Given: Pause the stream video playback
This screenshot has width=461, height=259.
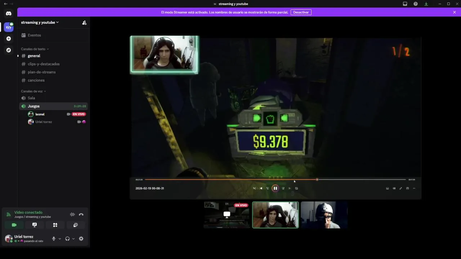Looking at the screenshot, I should [x=275, y=188].
